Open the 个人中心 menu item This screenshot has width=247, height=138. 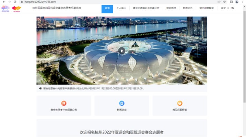tap(121, 8)
